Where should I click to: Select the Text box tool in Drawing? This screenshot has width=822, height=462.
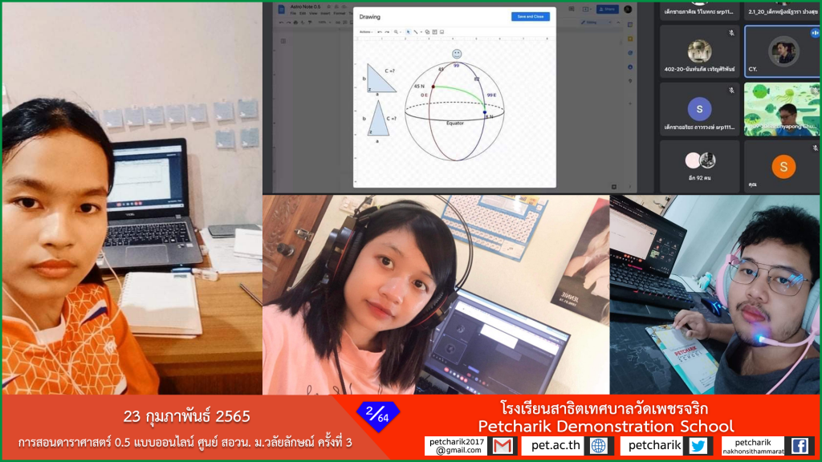click(434, 32)
